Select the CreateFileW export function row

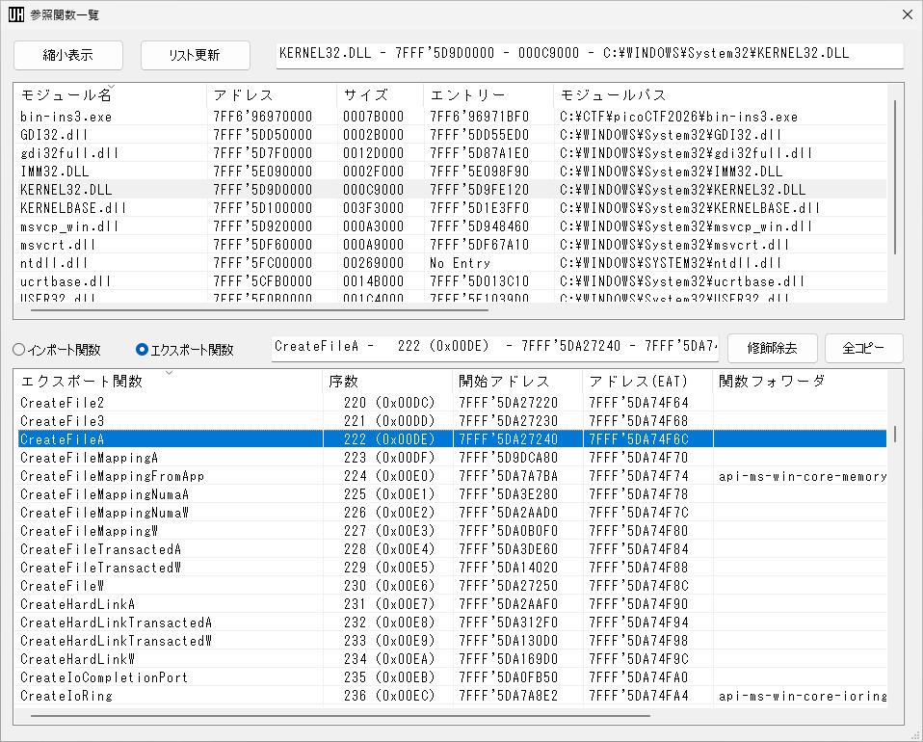pyautogui.click(x=63, y=586)
